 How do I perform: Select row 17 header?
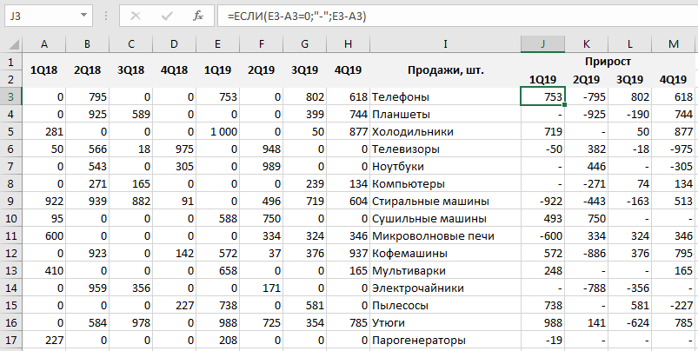(10, 340)
